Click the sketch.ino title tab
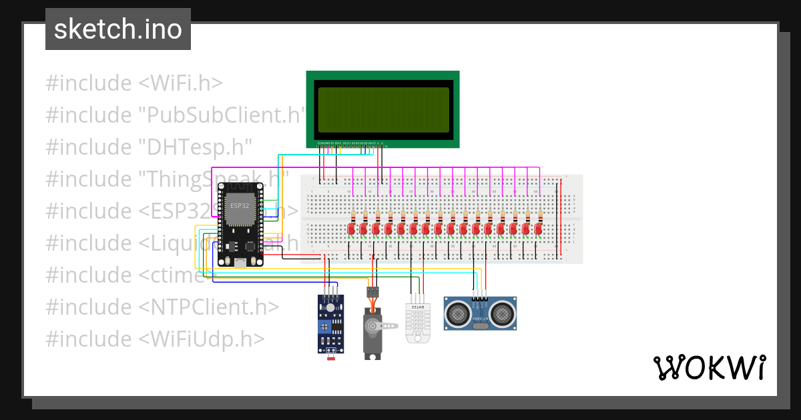 (x=117, y=29)
